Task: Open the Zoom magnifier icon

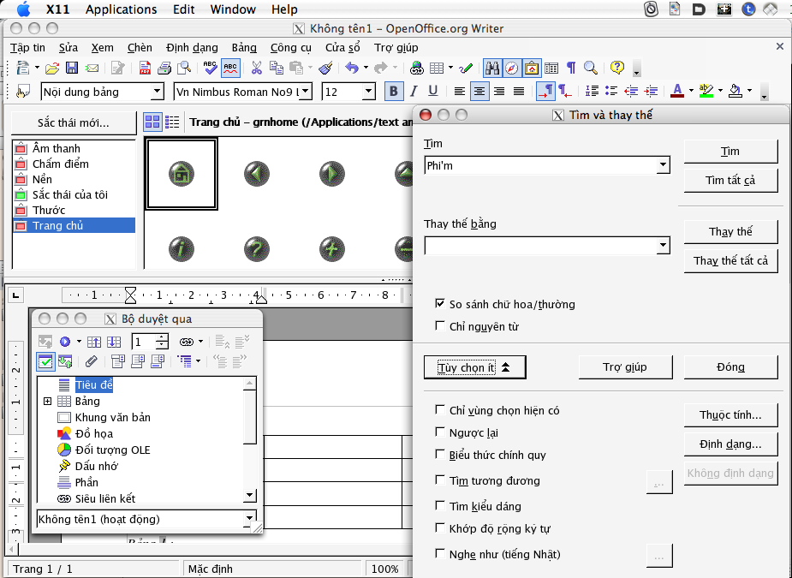Action: pos(591,68)
